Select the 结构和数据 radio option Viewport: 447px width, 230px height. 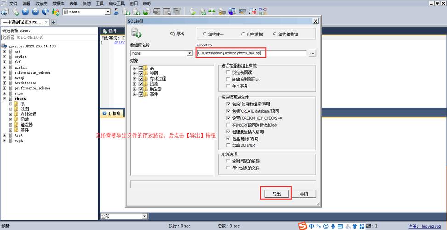[275, 34]
